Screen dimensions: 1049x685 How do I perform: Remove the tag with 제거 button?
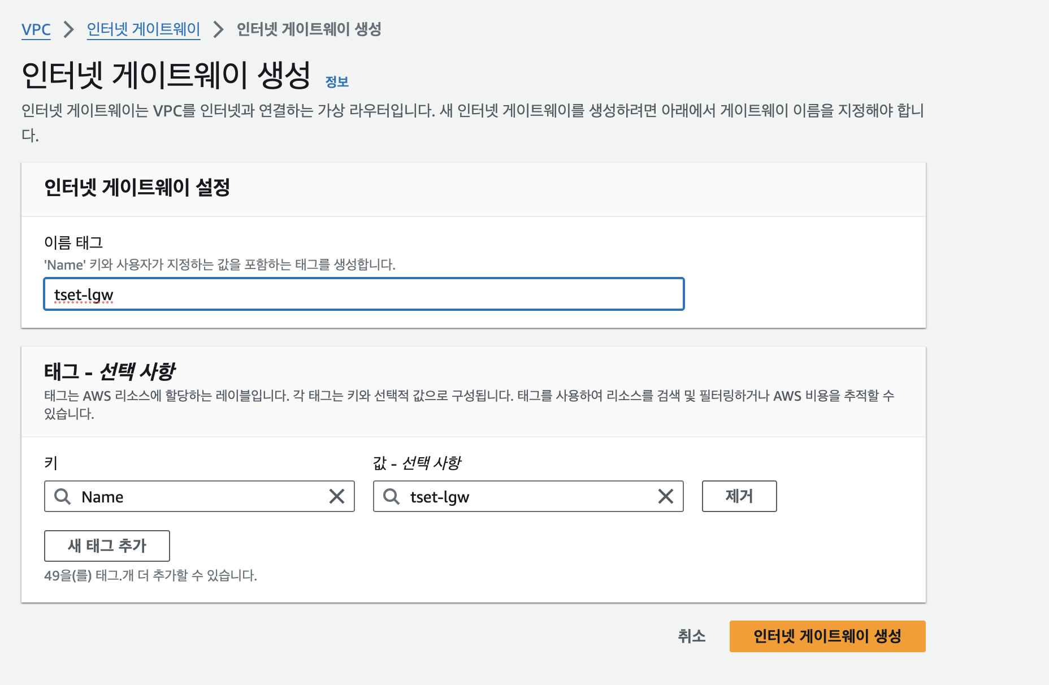739,496
